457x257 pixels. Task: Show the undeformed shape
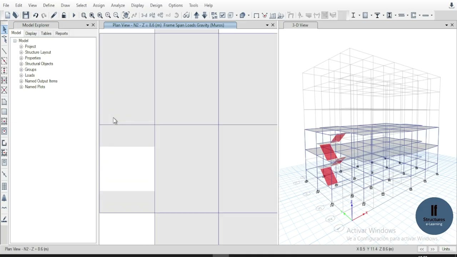[256, 15]
